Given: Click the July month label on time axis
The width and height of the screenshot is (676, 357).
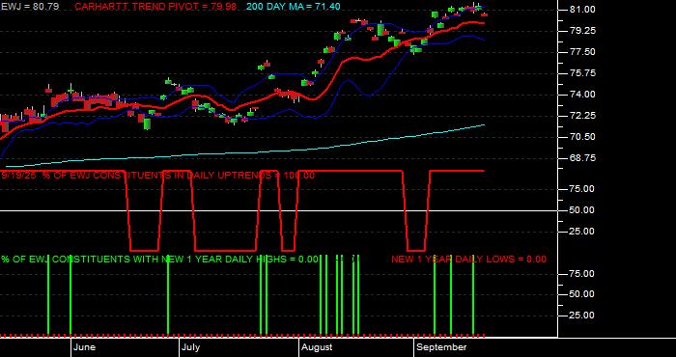Looking at the screenshot, I should click(190, 347).
